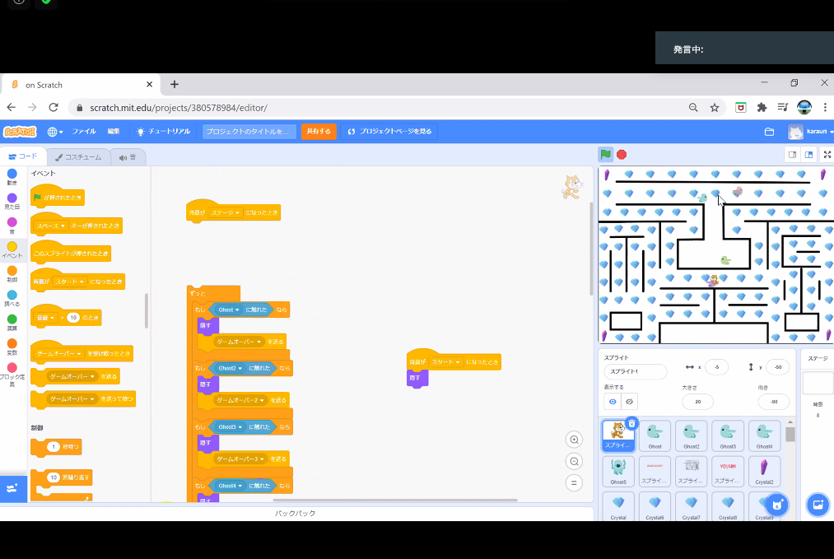Click the orange 共有する button
This screenshot has width=834, height=559.
pos(319,132)
